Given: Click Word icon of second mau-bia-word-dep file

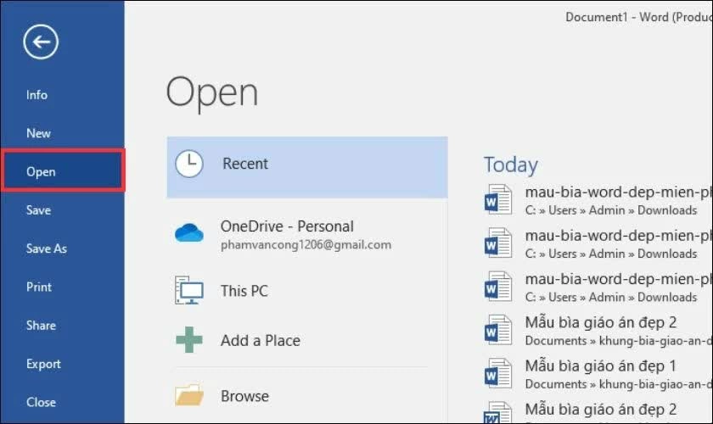Looking at the screenshot, I should point(498,243).
